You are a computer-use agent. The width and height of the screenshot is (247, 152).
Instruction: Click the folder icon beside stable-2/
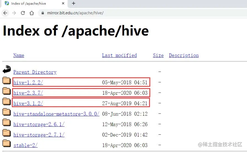coord(7,143)
